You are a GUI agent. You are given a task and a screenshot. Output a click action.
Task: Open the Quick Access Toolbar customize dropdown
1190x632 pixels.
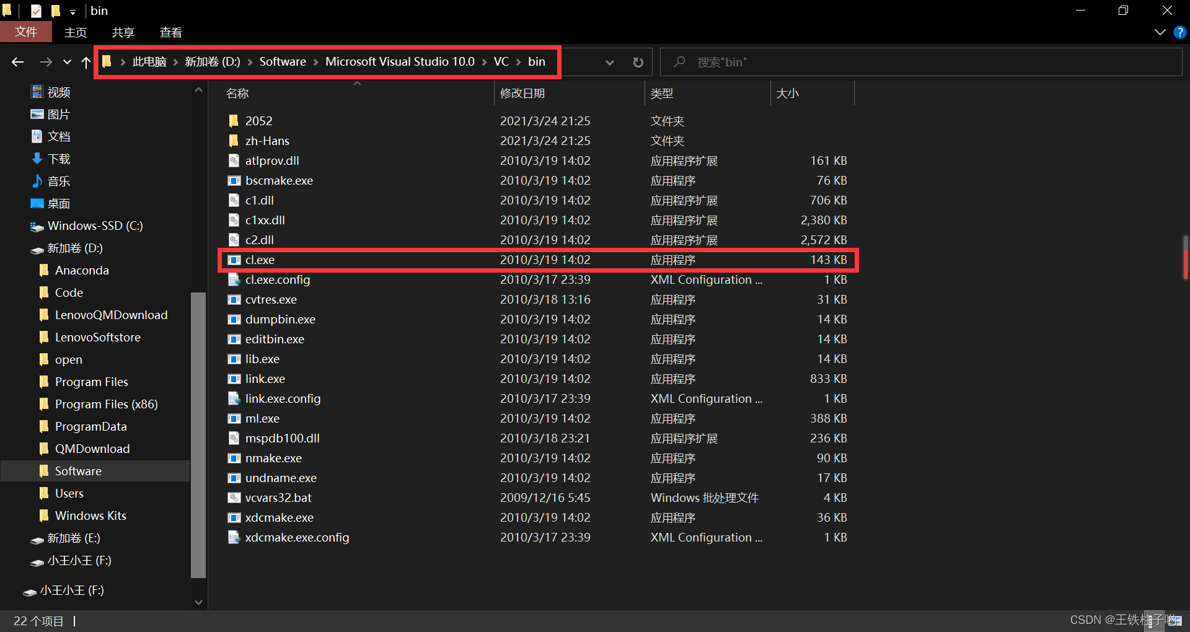point(73,12)
